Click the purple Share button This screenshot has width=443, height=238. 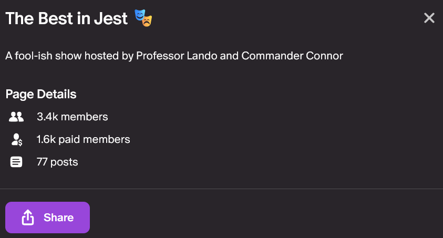tap(47, 218)
